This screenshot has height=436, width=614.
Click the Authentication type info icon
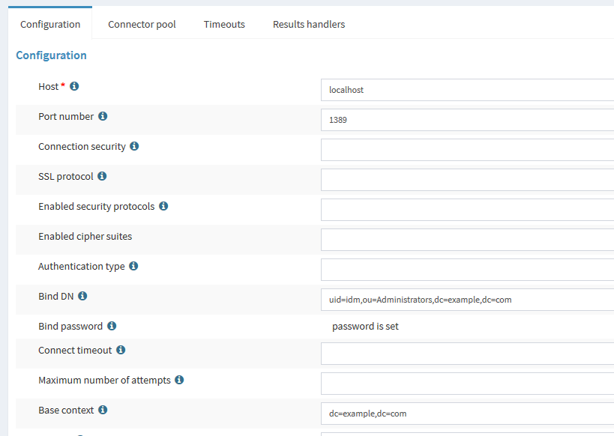click(133, 267)
